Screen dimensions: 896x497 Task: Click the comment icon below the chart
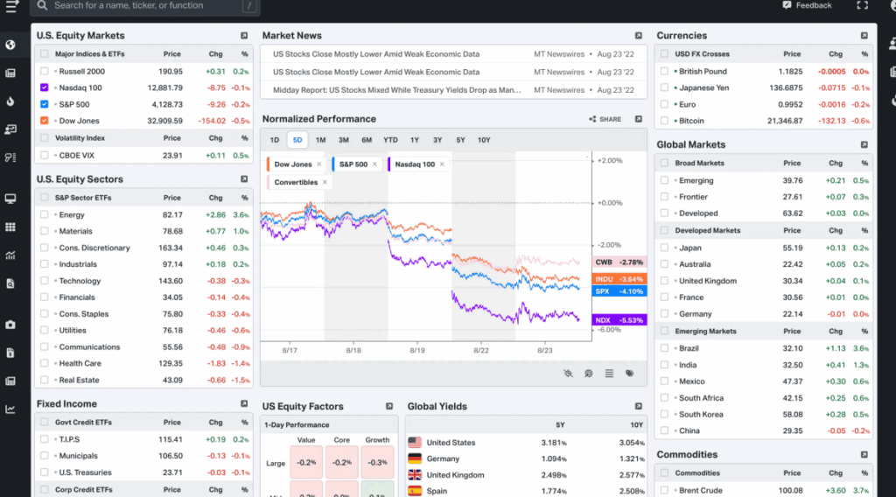(589, 374)
